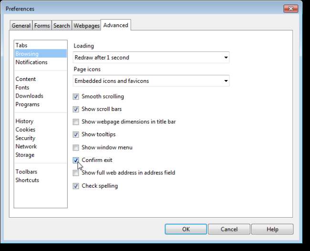This screenshot has height=251, width=310.
Task: Select Browsing in the category list
Action: tap(41, 54)
